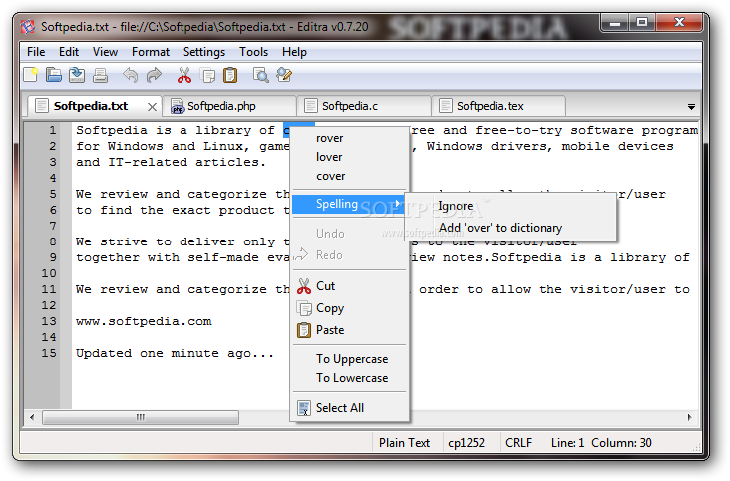
Task: Click Paste in the context menu
Action: pos(349,330)
